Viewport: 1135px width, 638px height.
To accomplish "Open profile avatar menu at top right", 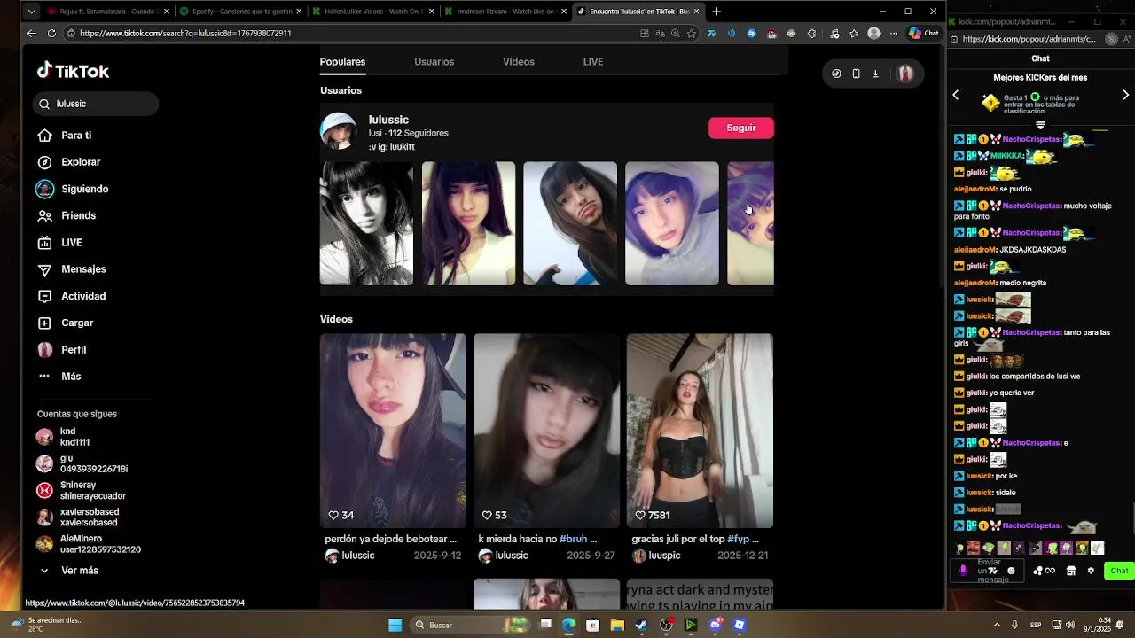I will pos(905,74).
